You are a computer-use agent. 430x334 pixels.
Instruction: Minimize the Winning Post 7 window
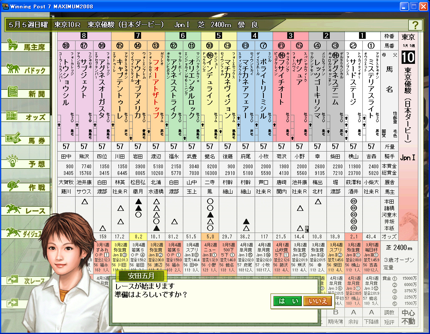point(404,6)
